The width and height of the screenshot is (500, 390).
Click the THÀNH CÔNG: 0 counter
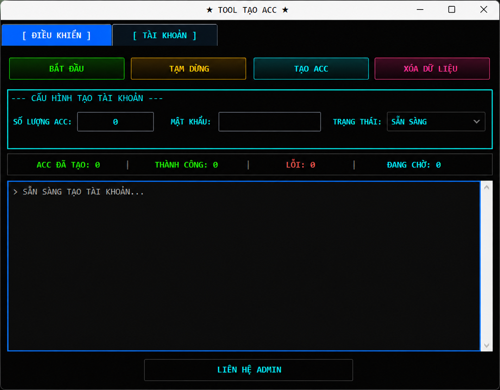(186, 165)
